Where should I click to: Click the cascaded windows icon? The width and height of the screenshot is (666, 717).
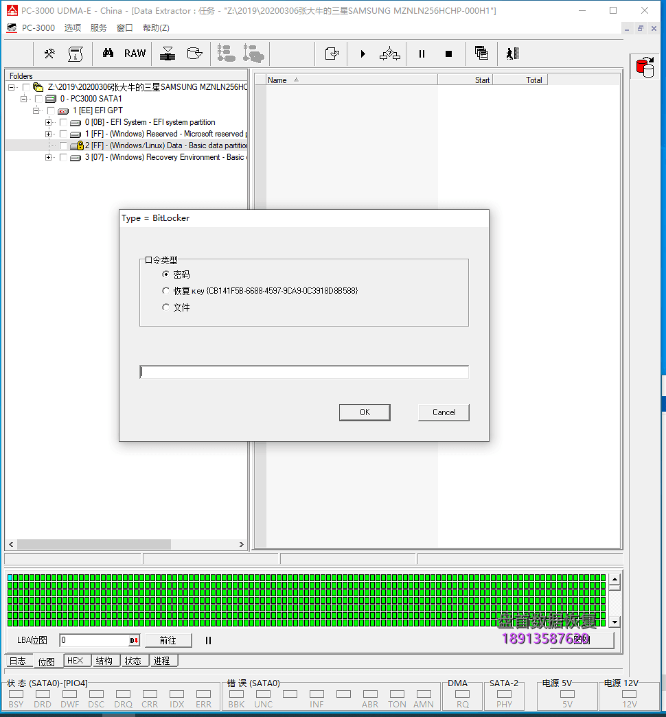(x=481, y=53)
